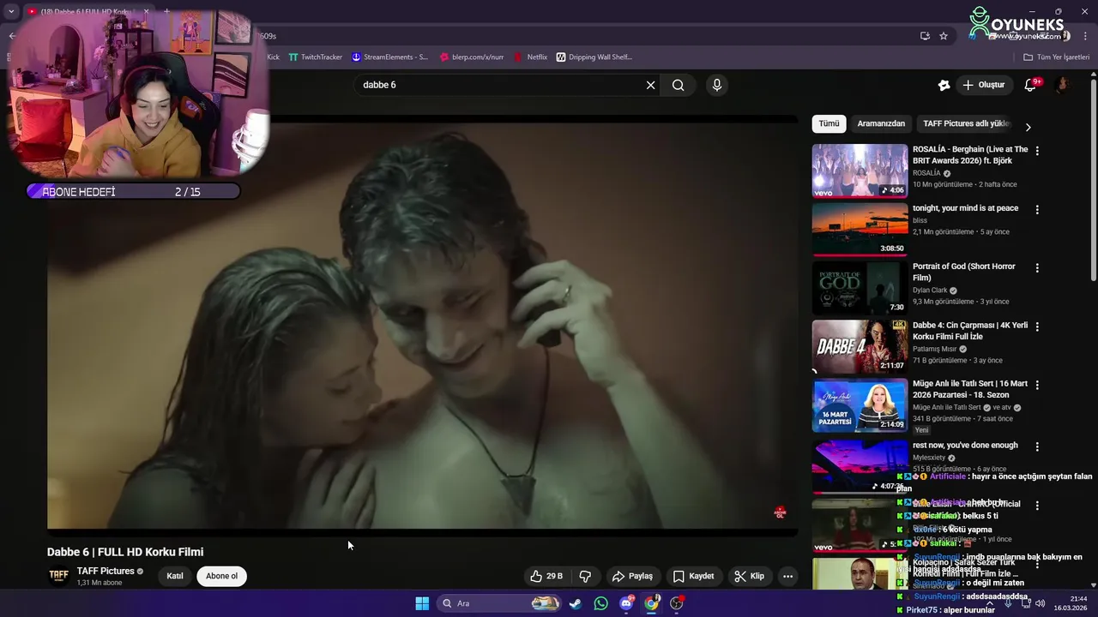Click the Oluştur create button
Screen dimensions: 1098x617
[983, 85]
